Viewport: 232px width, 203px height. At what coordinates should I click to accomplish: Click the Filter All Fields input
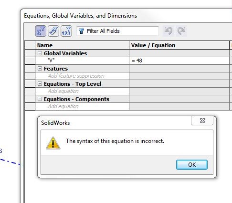pyautogui.click(x=117, y=31)
